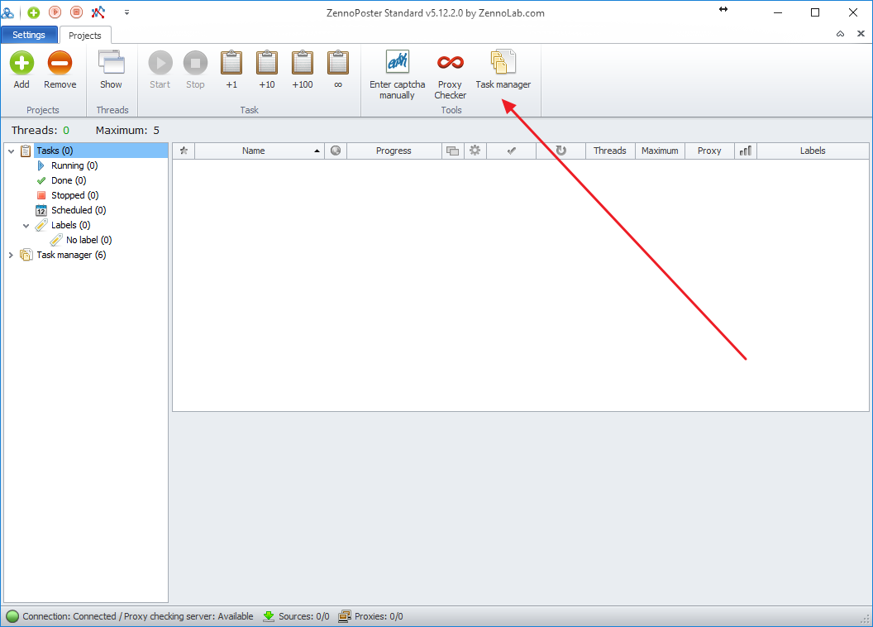Collapse the ribbon with chevron
The height and width of the screenshot is (627, 873).
point(840,34)
